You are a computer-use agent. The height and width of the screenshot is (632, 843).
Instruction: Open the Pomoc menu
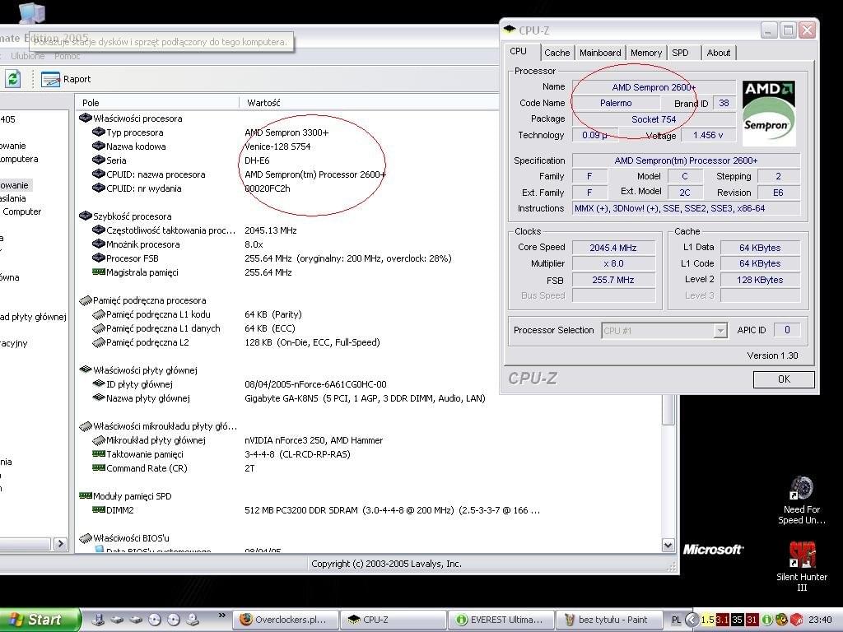67,56
